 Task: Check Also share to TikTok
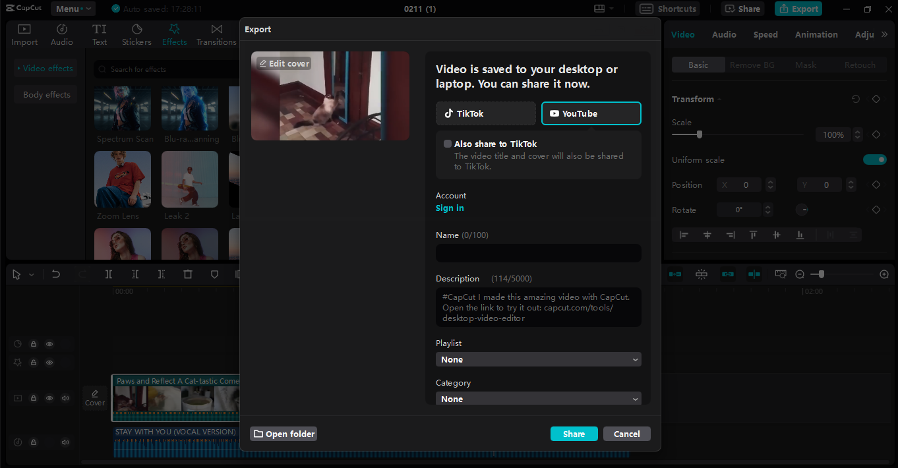coord(448,144)
